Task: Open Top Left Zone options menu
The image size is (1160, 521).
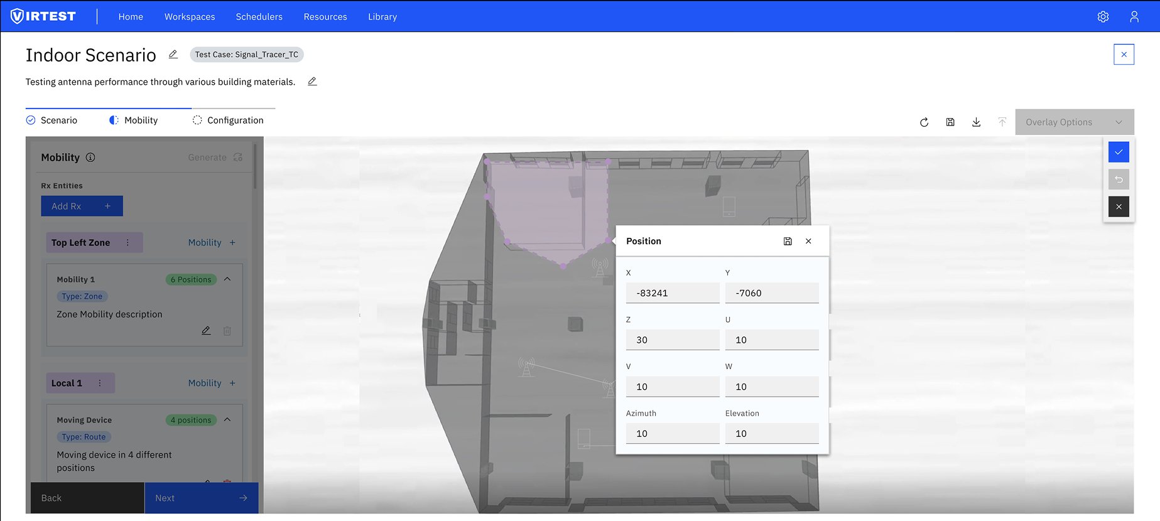Action: coord(127,242)
